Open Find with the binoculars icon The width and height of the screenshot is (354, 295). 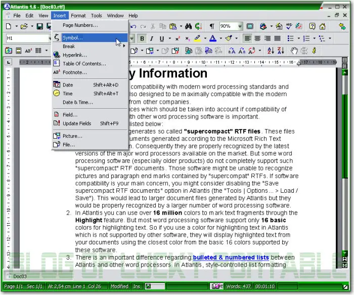click(188, 26)
